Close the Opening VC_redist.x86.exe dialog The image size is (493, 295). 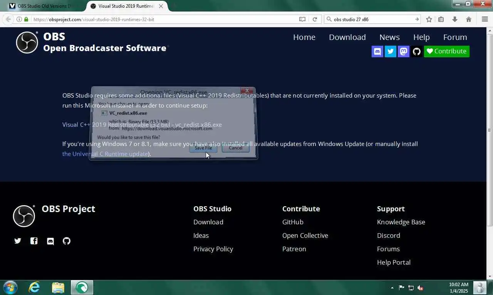click(247, 91)
